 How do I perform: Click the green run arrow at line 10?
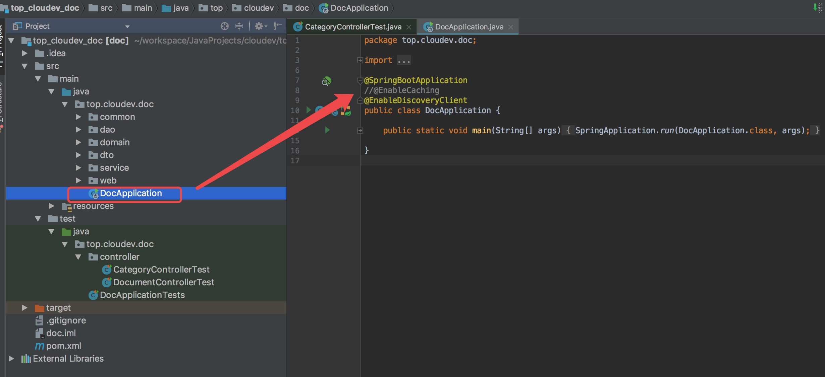tap(309, 110)
